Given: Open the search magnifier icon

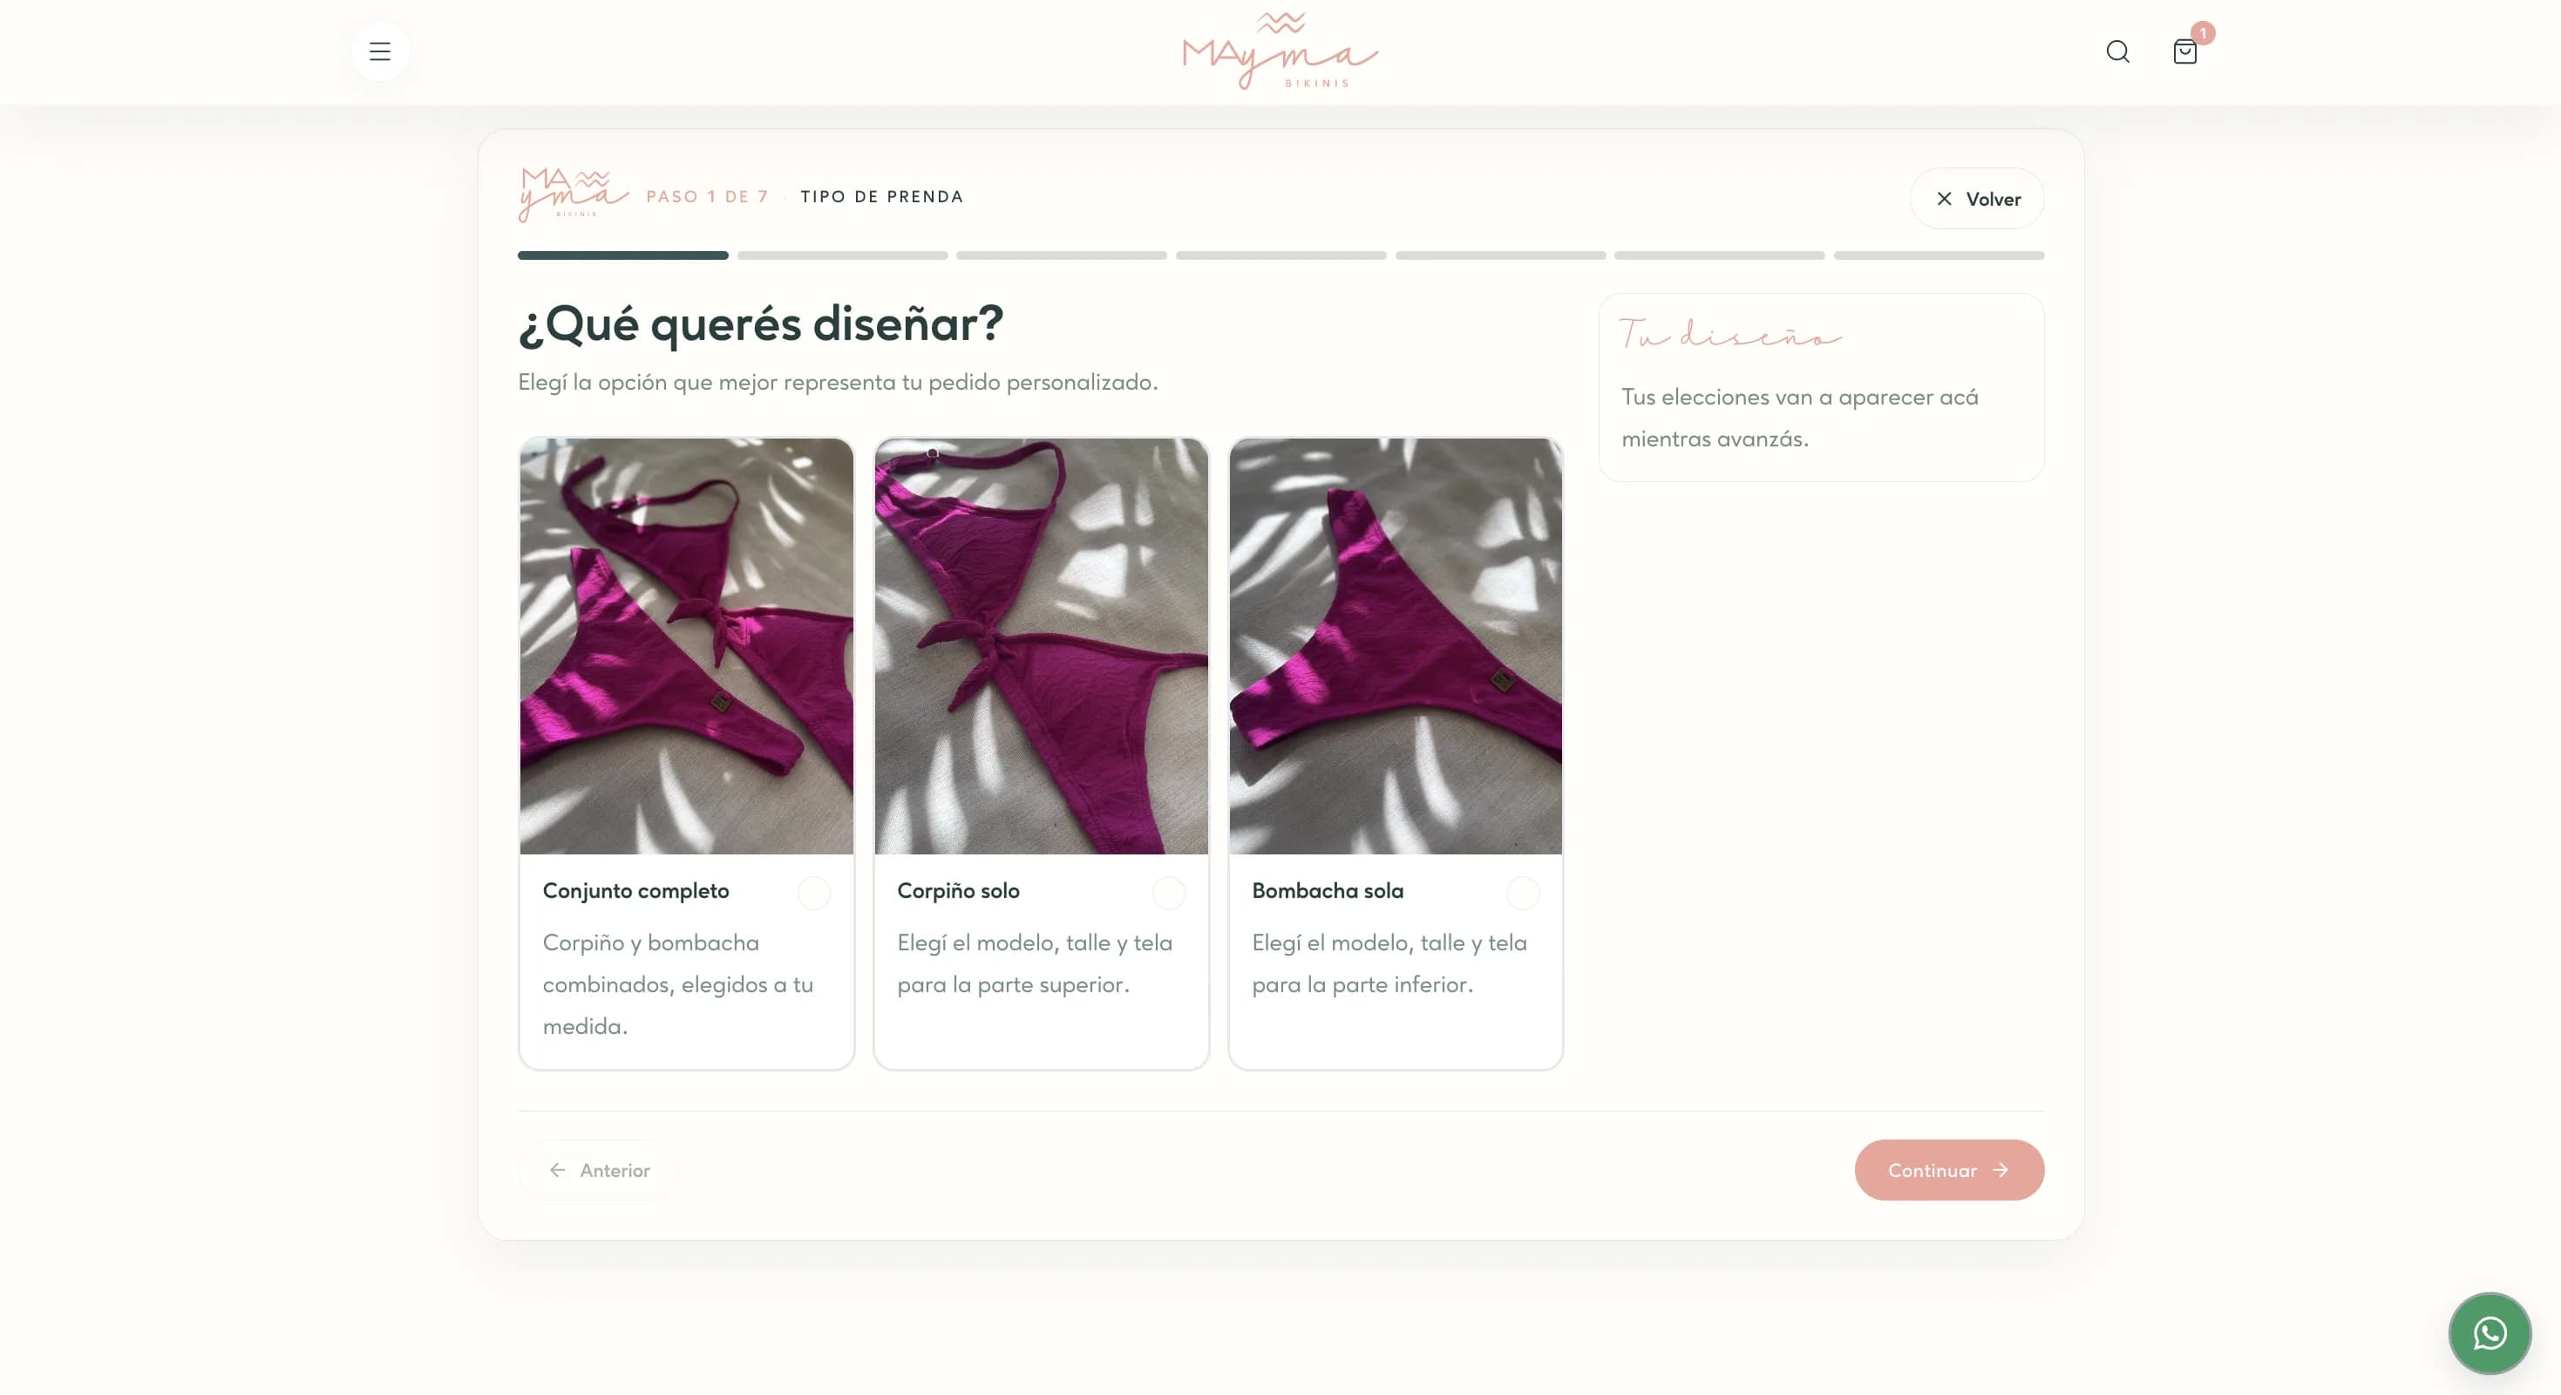Looking at the screenshot, I should [x=2117, y=51].
